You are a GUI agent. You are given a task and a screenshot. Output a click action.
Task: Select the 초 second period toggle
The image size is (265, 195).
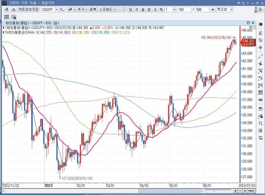tap(155, 10)
